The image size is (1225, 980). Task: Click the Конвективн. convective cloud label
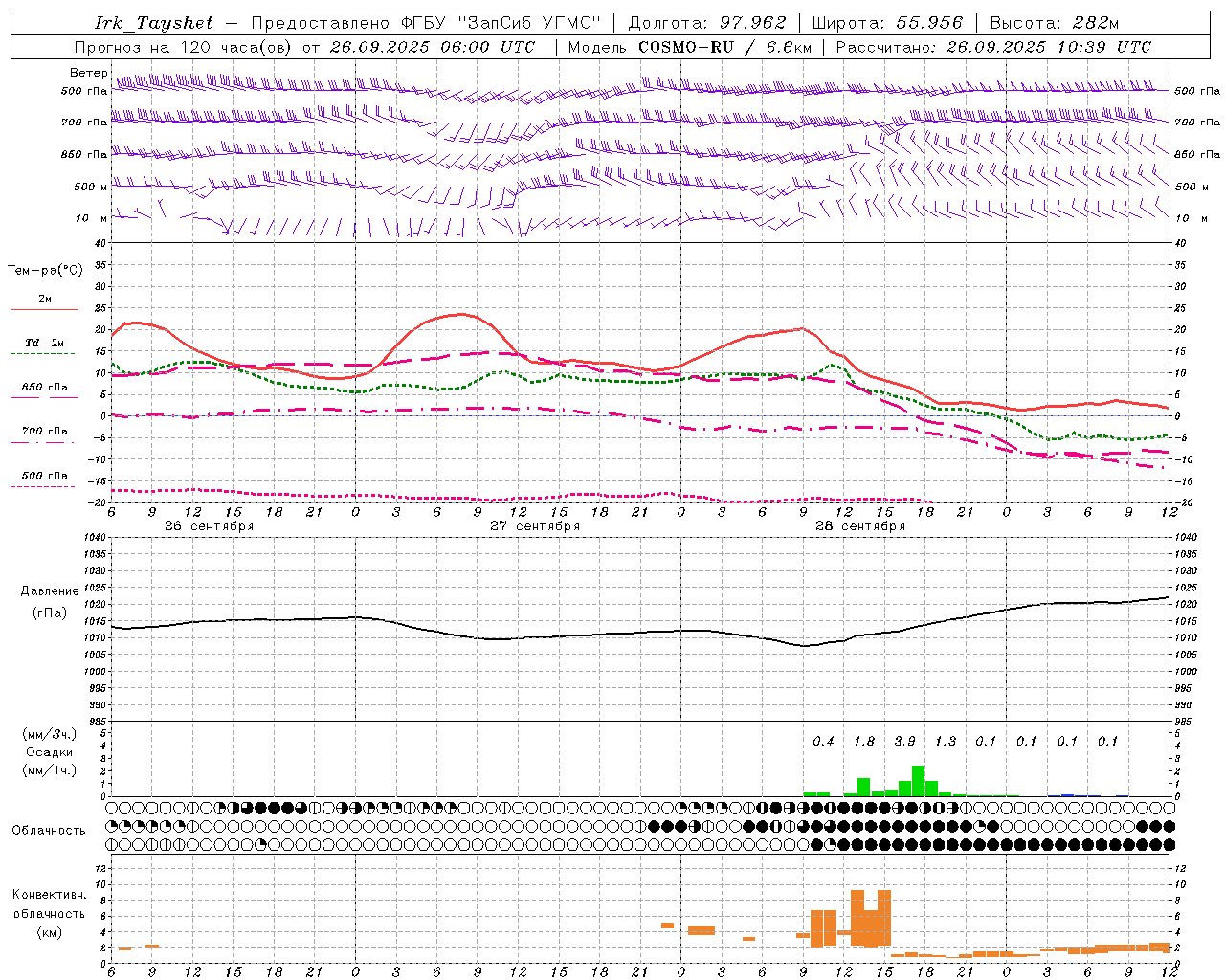(x=50, y=894)
